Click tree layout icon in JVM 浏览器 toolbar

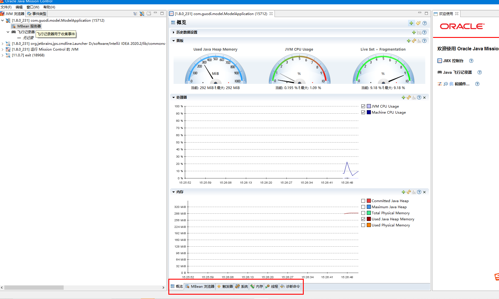pos(135,14)
